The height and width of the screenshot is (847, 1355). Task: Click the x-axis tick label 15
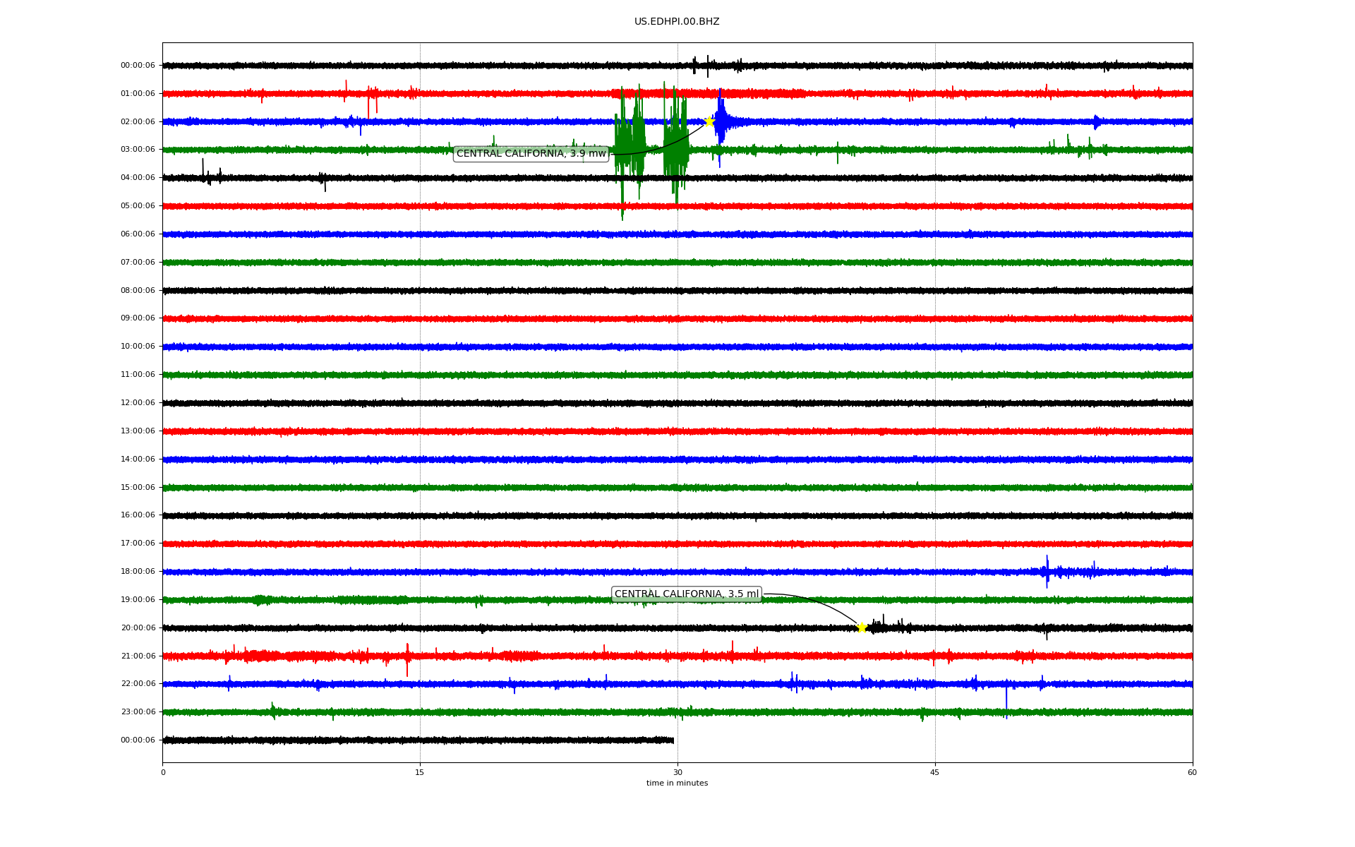point(420,772)
